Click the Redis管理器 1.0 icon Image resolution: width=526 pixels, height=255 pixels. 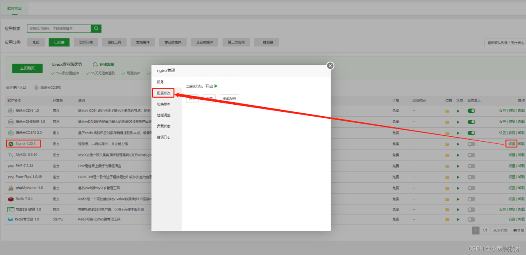[11, 219]
